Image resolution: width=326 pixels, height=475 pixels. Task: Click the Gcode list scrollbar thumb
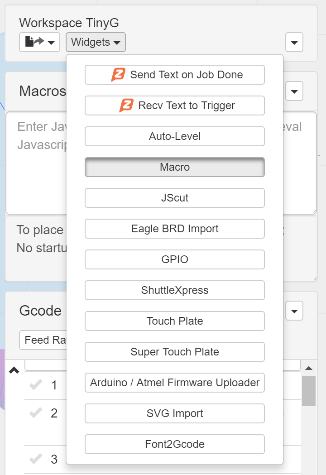pyautogui.click(x=309, y=391)
